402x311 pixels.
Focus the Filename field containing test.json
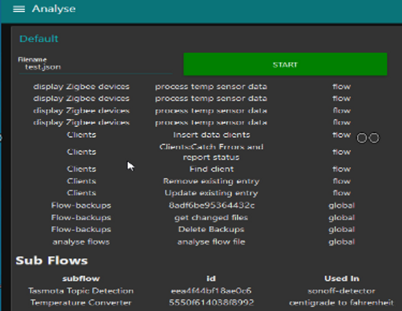click(x=95, y=67)
